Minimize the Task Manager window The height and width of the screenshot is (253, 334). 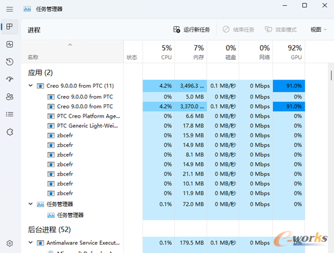point(285,5)
